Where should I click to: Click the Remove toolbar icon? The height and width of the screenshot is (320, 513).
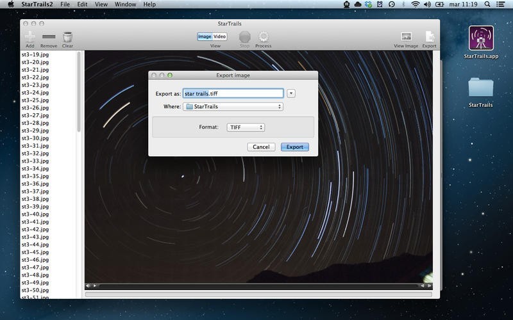tap(49, 36)
